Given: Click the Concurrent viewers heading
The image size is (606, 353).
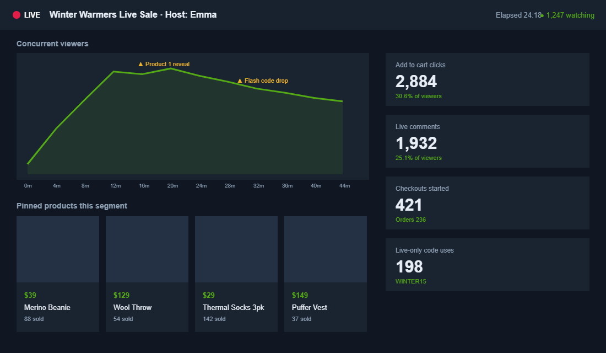Looking at the screenshot, I should pos(52,44).
